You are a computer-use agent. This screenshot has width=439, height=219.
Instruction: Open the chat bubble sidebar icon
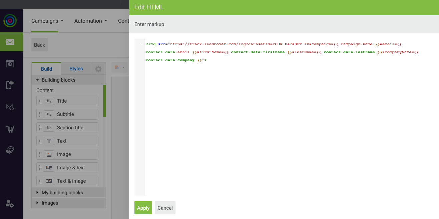[x=10, y=150]
